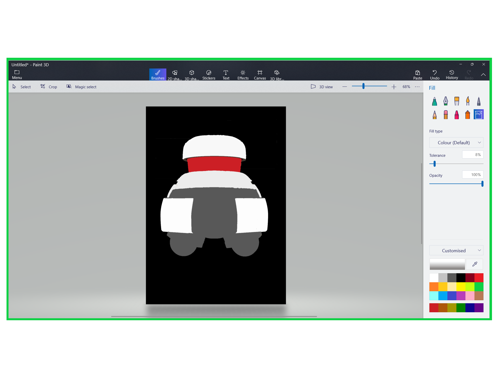Open the Menu folder

pyautogui.click(x=17, y=74)
